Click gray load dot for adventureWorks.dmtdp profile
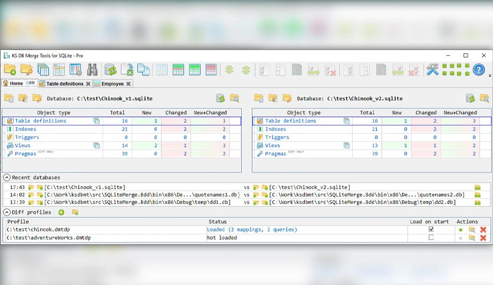The image size is (493, 285). pos(461,238)
